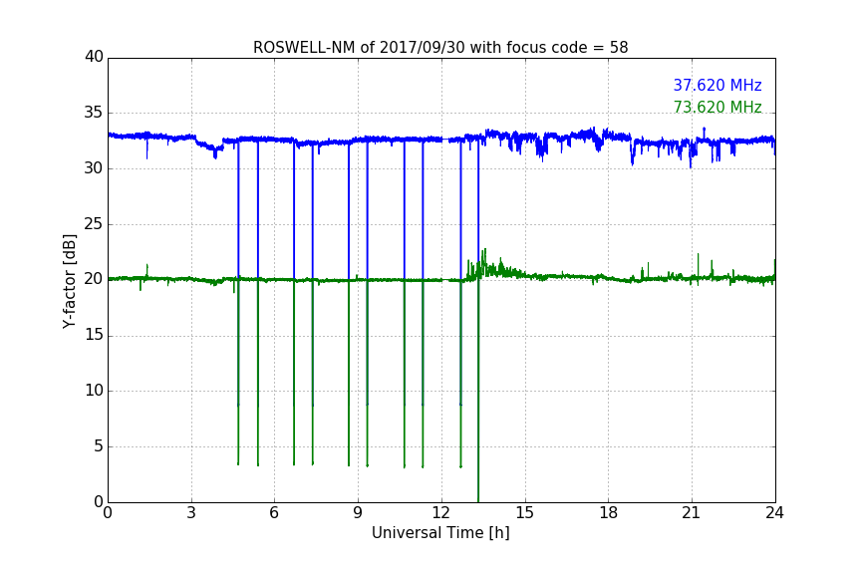The width and height of the screenshot is (861, 574).
Task: Click the y-axis tick label '10'
Action: click(x=94, y=391)
